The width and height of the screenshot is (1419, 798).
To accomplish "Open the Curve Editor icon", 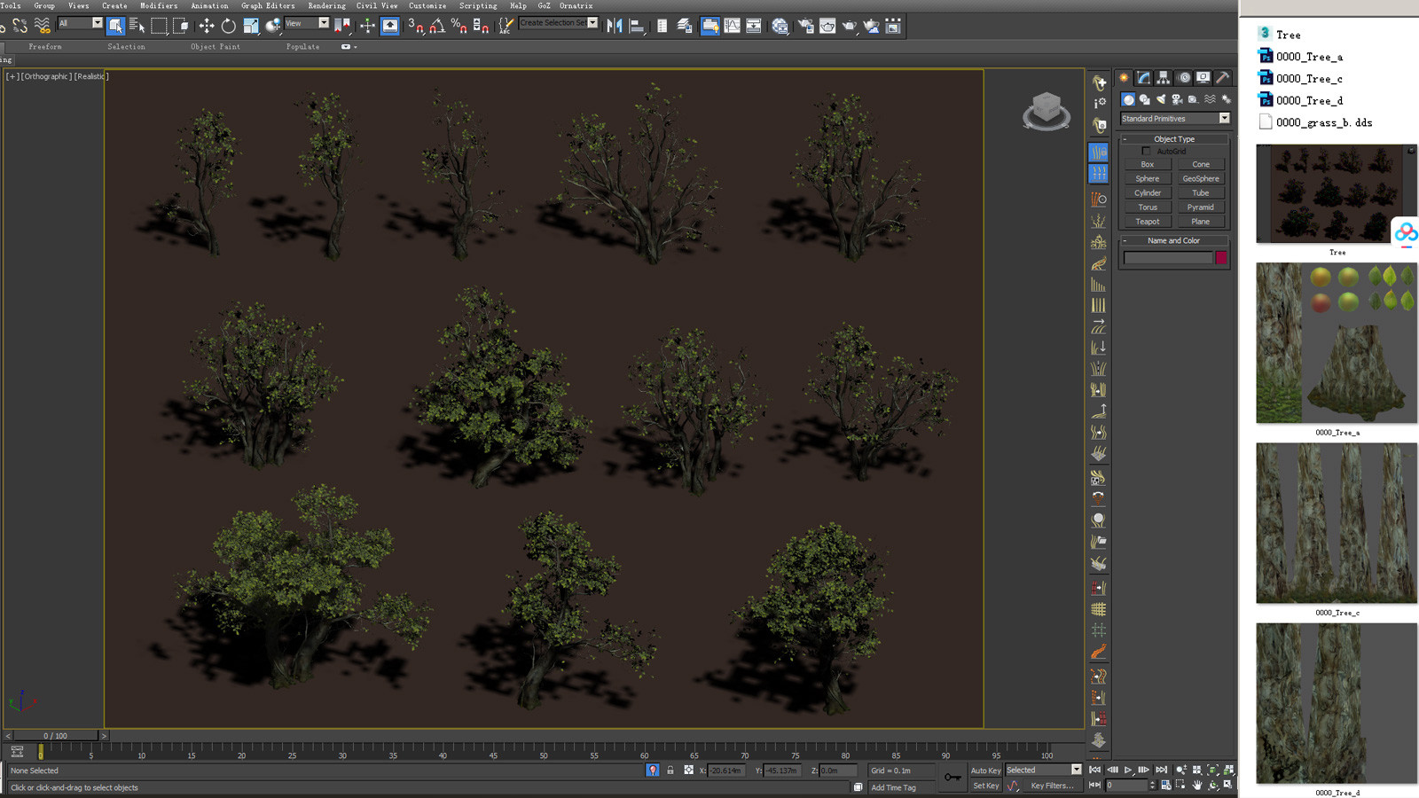I will (x=732, y=26).
